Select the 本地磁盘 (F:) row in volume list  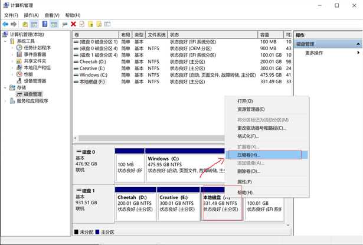pos(182,81)
